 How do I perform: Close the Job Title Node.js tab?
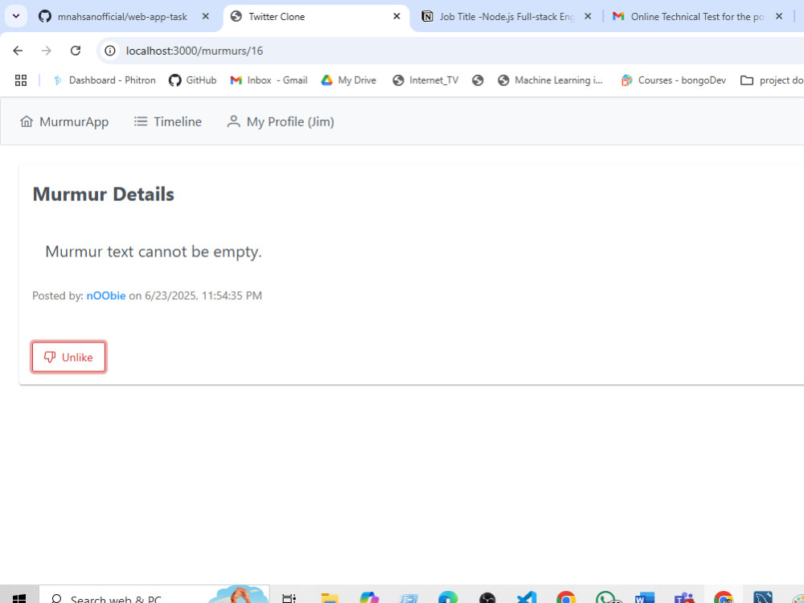[x=588, y=16]
